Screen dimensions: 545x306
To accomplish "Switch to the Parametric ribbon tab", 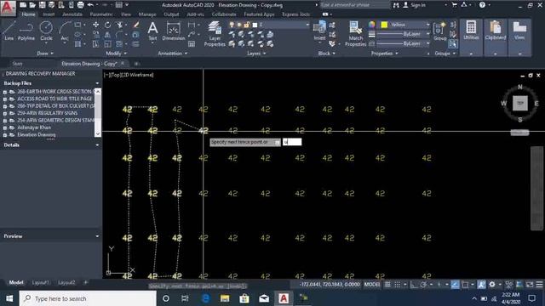I will coord(101,14).
